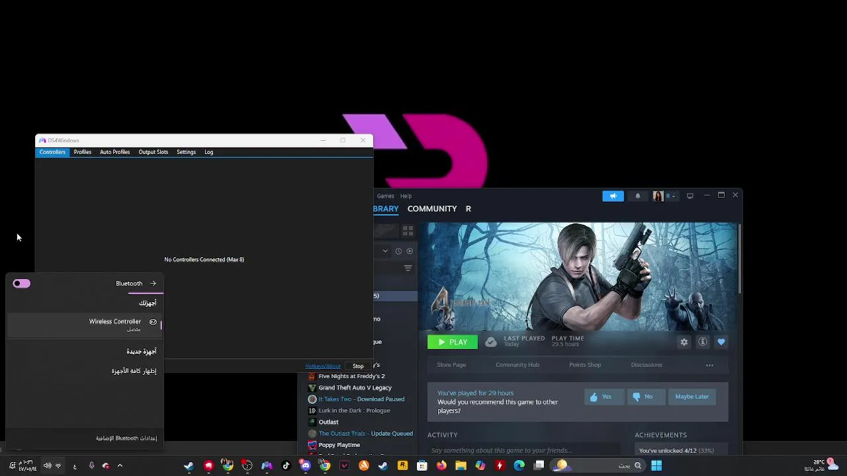
Task: Show hidden tray icons chevron
Action: coord(120,465)
